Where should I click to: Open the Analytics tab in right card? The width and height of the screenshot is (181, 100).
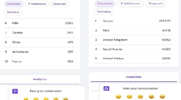coord(134,77)
